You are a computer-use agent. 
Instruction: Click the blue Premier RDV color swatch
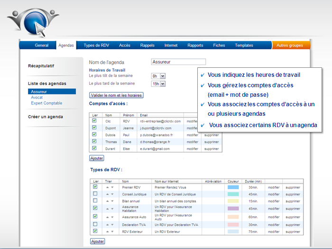[233, 187]
